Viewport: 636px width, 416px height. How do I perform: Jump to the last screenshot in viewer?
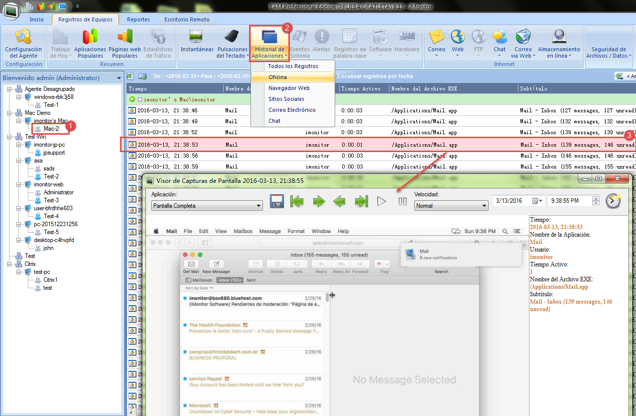pyautogui.click(x=361, y=201)
